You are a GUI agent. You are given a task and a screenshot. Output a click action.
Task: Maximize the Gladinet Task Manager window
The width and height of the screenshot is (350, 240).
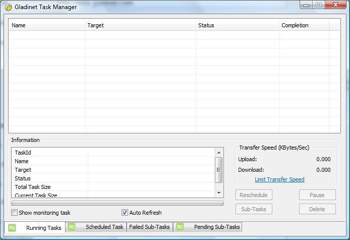click(319, 5)
